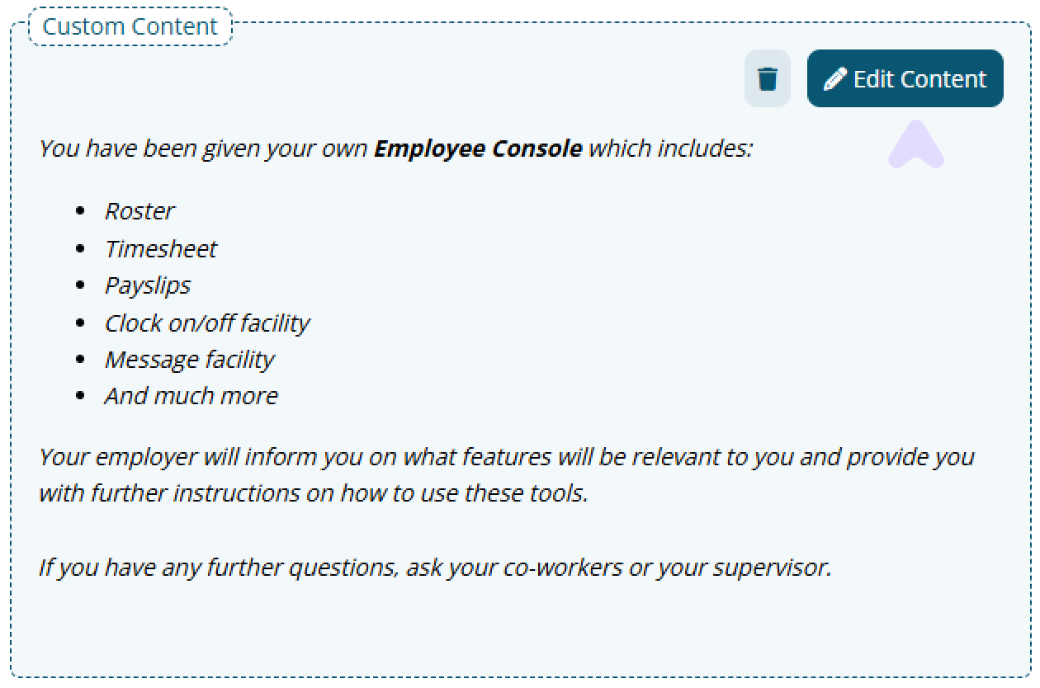Click the And much more item
The width and height of the screenshot is (1040, 688).
(191, 396)
